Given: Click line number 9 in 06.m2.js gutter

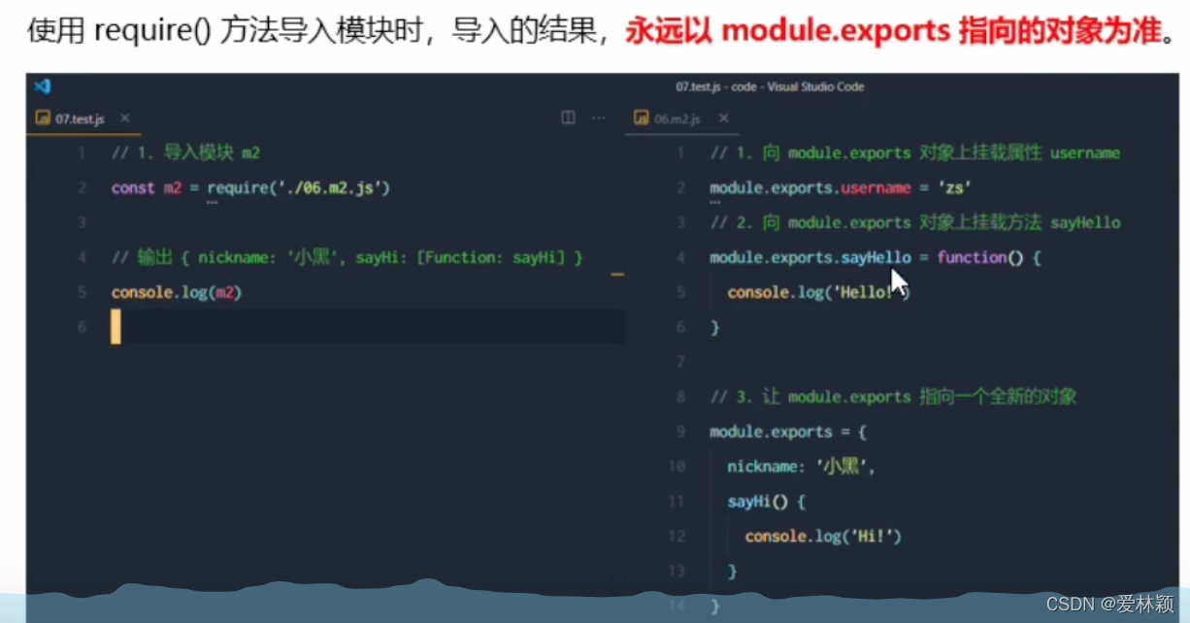Looking at the screenshot, I should (x=679, y=432).
